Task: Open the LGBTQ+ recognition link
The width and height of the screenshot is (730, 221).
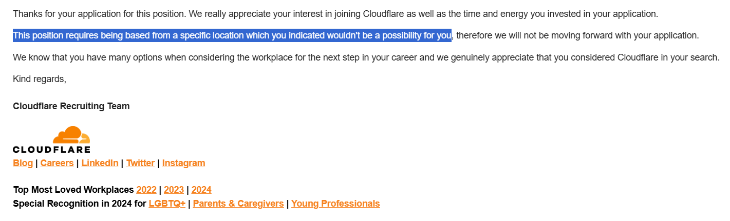Action: (167, 204)
